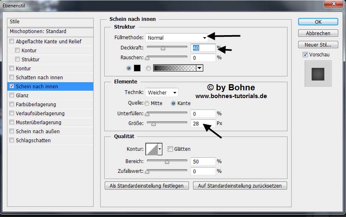The width and height of the screenshot is (346, 217).
Task: Open the Technik Weicher dropdown
Action: coord(162,93)
